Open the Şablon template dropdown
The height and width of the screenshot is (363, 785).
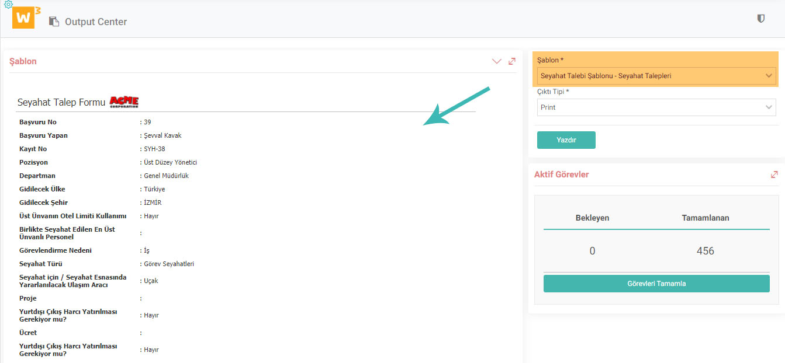pyautogui.click(x=656, y=76)
